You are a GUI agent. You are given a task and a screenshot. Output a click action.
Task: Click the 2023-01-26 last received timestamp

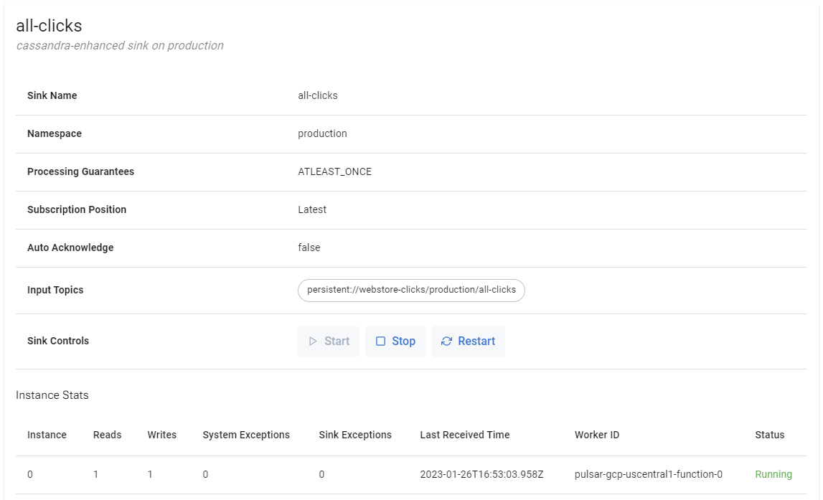tap(481, 474)
